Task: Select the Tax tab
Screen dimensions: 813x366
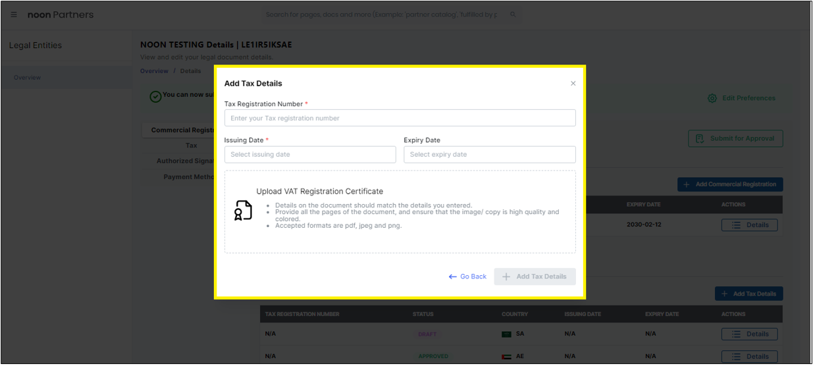Action: click(191, 145)
